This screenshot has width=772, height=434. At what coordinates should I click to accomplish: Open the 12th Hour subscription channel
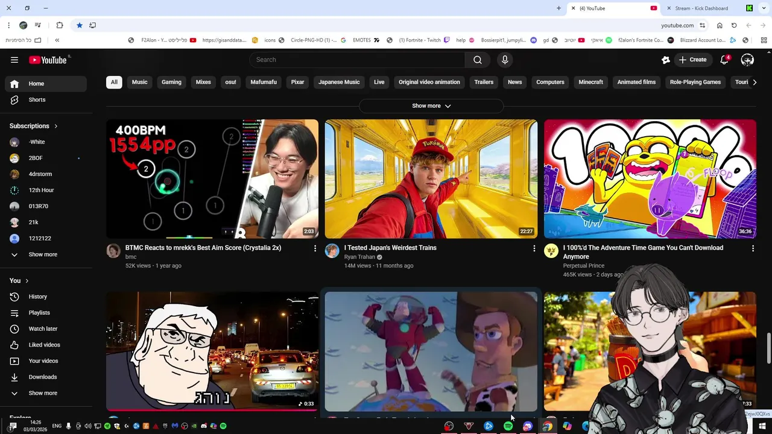click(45, 190)
